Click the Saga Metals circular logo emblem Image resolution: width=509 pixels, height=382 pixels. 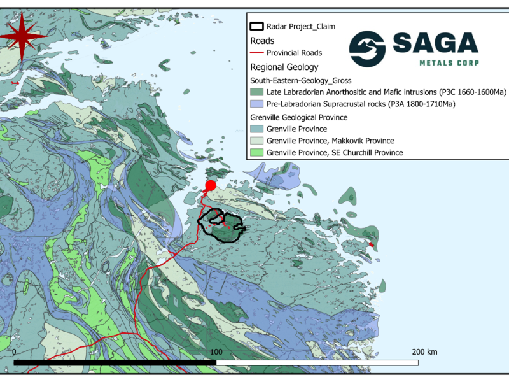click(367, 48)
